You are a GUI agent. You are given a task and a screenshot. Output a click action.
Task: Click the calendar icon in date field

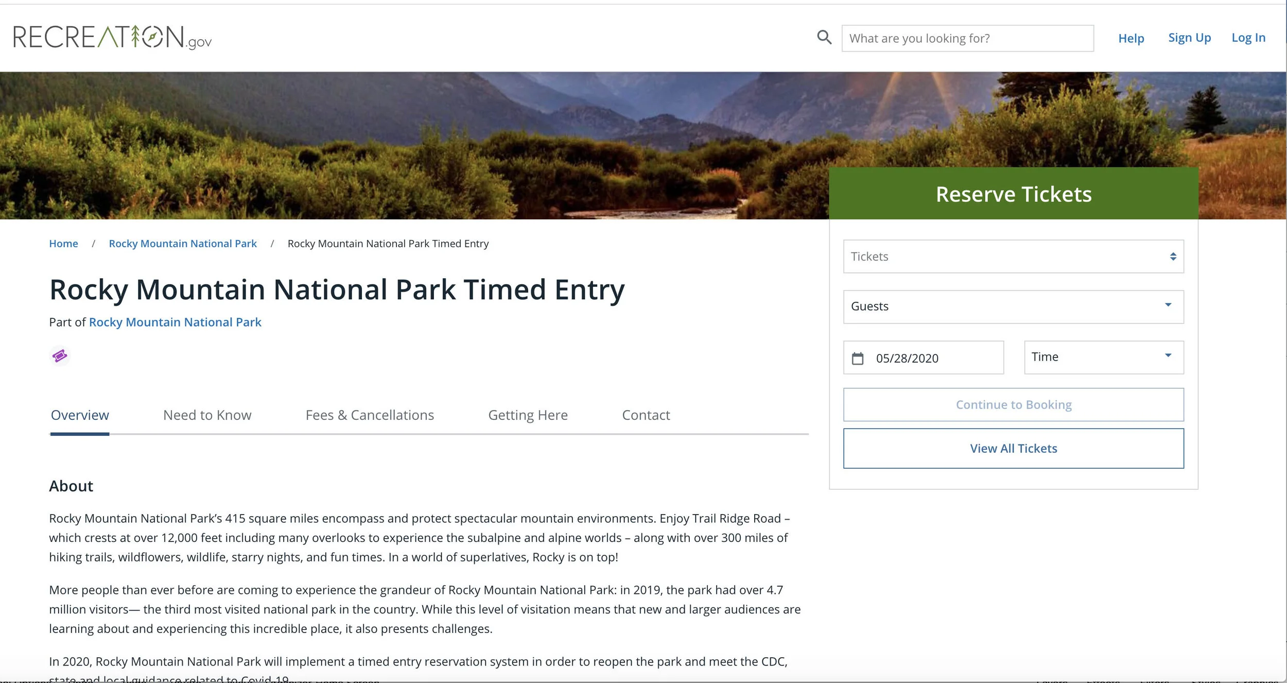[858, 358]
